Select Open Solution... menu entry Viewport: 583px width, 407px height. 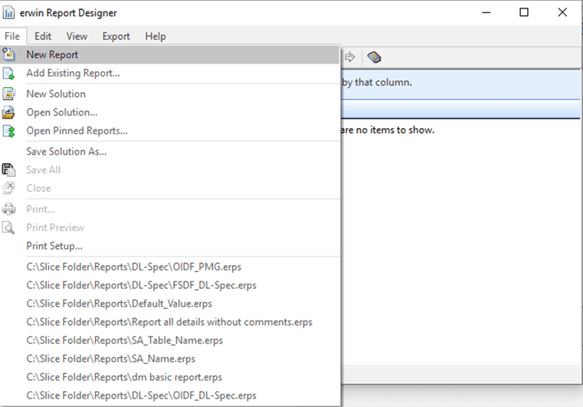point(170,113)
